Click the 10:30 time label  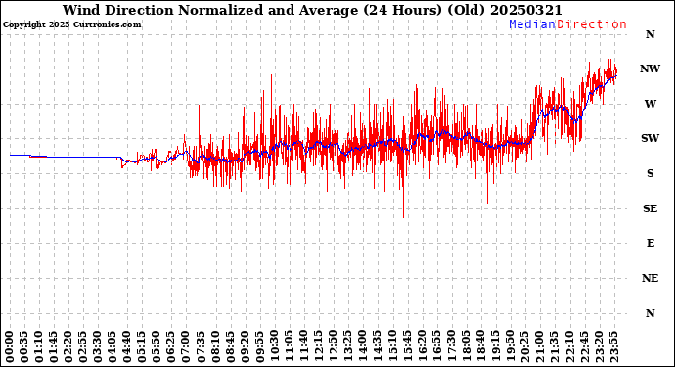tap(275, 346)
